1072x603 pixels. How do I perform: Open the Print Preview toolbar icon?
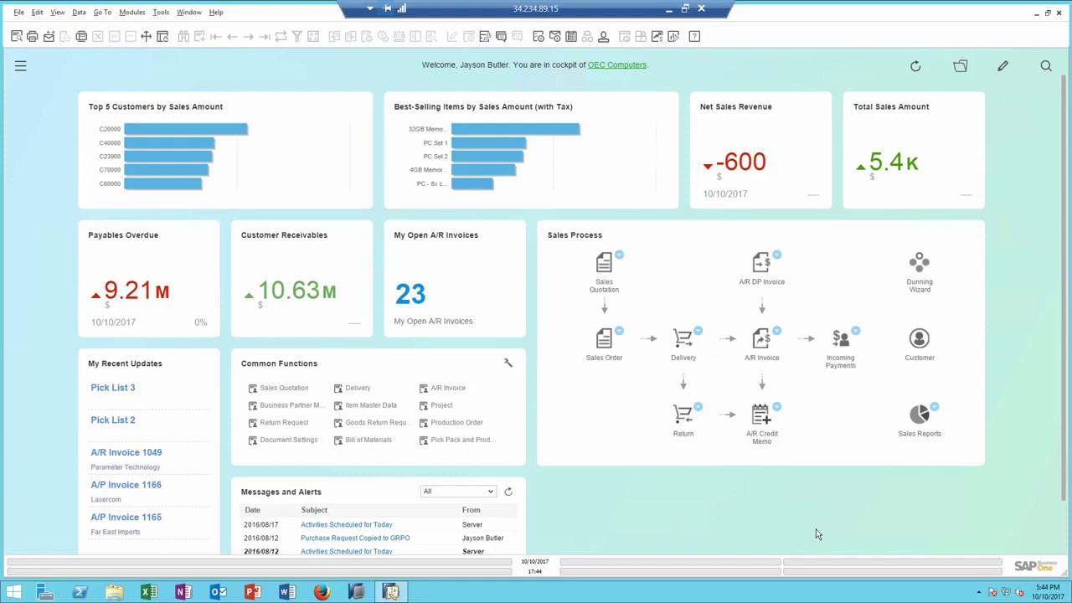(x=16, y=36)
